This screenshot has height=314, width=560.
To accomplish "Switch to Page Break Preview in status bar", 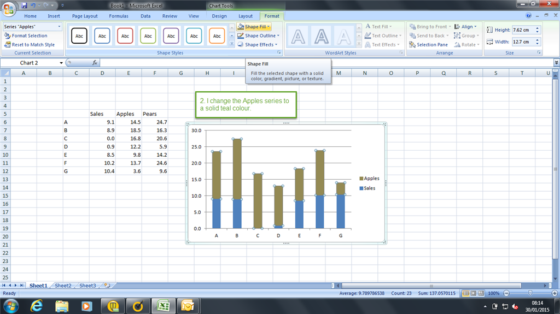I will tap(481, 293).
